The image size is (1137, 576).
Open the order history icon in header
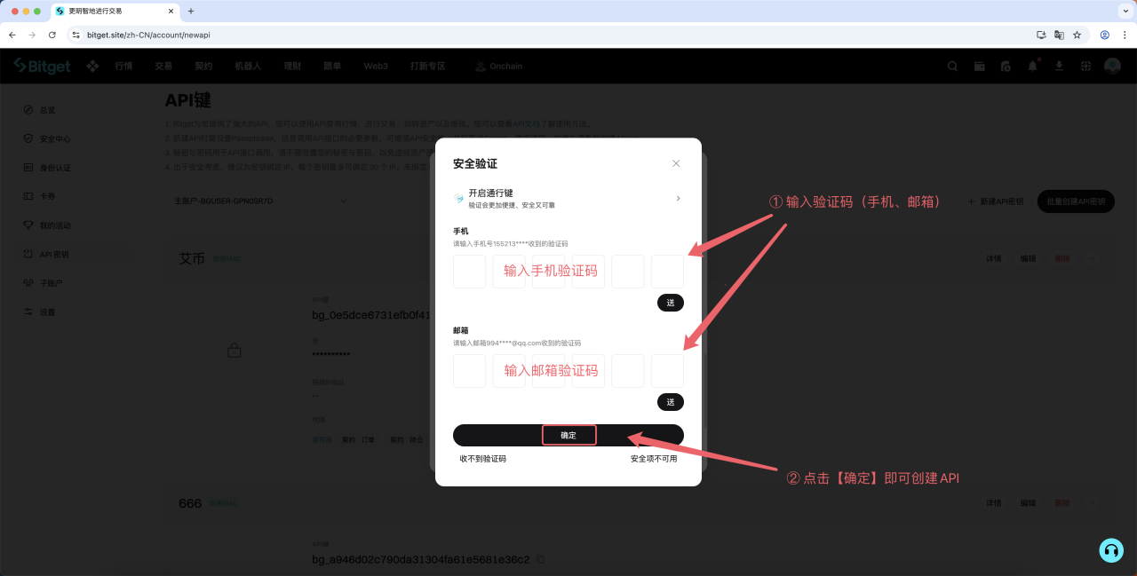tap(1006, 67)
